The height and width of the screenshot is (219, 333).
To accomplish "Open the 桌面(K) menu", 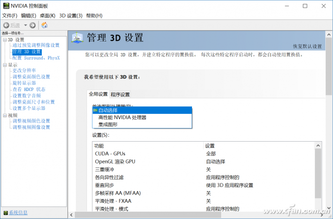I will click(48, 16).
